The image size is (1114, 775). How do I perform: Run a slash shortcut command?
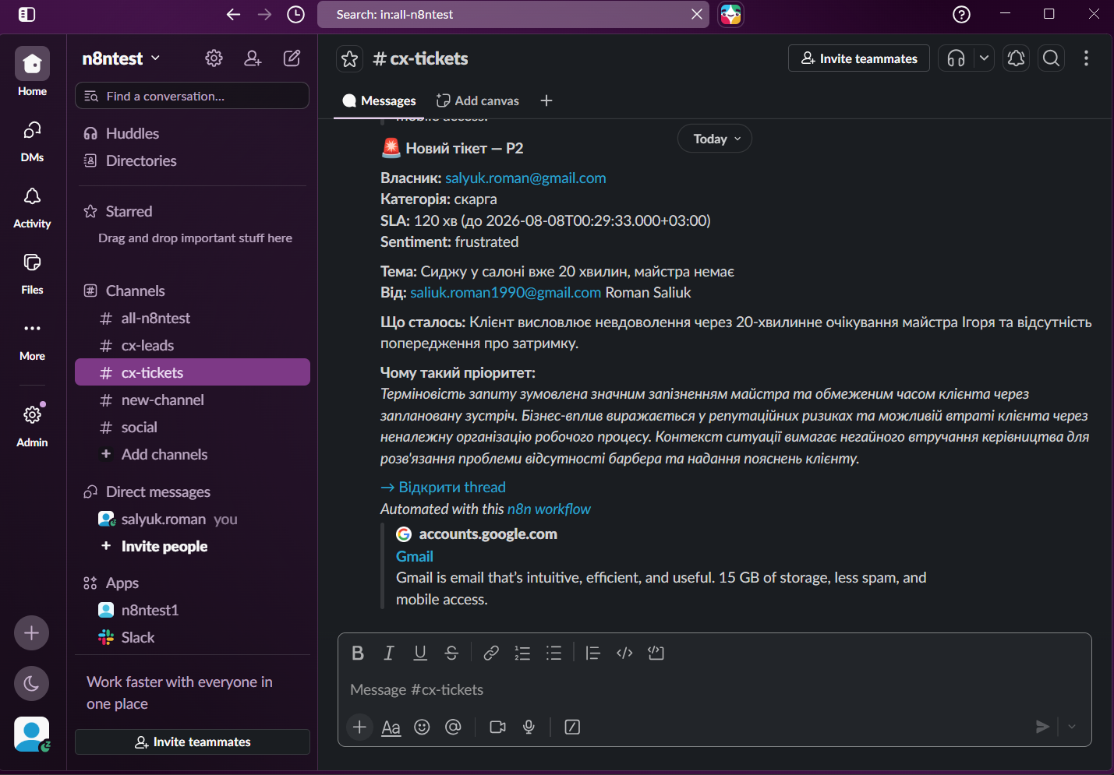pos(572,727)
